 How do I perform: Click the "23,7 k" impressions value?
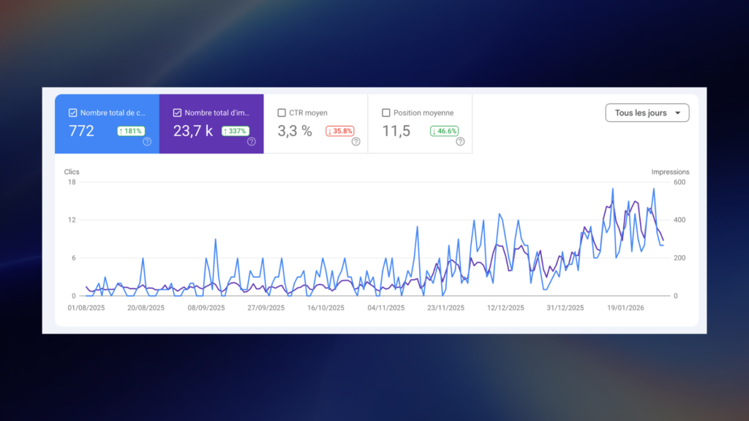point(194,130)
